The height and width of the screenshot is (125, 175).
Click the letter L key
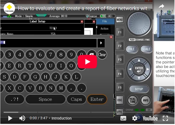pos(76,77)
